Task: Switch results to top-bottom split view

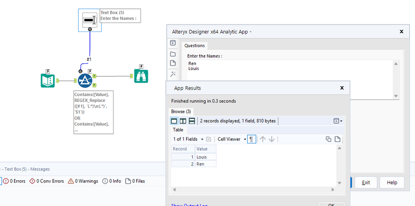Action: pos(192,121)
